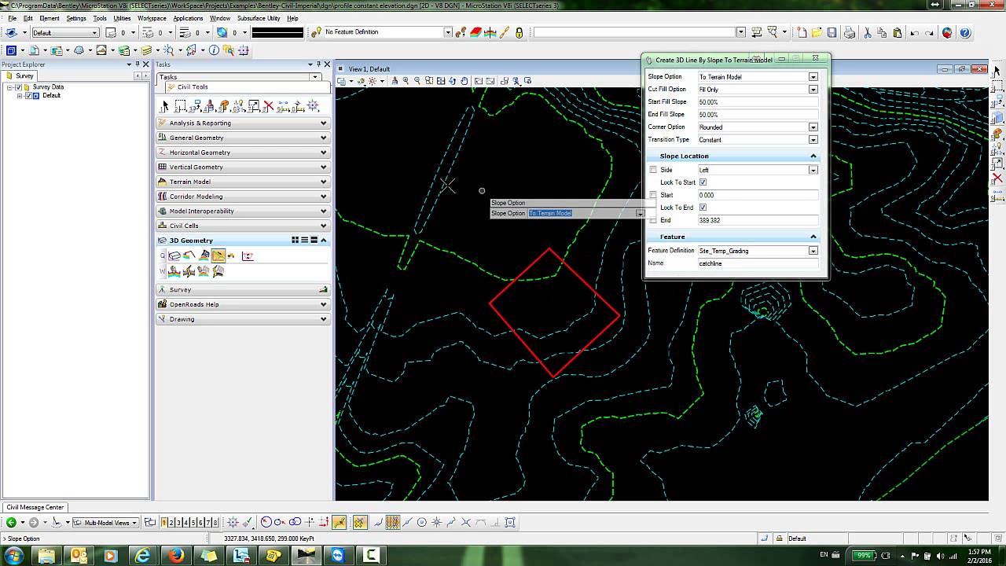Open the Utilities menu
Screen dimensions: 1006x566
(x=122, y=18)
